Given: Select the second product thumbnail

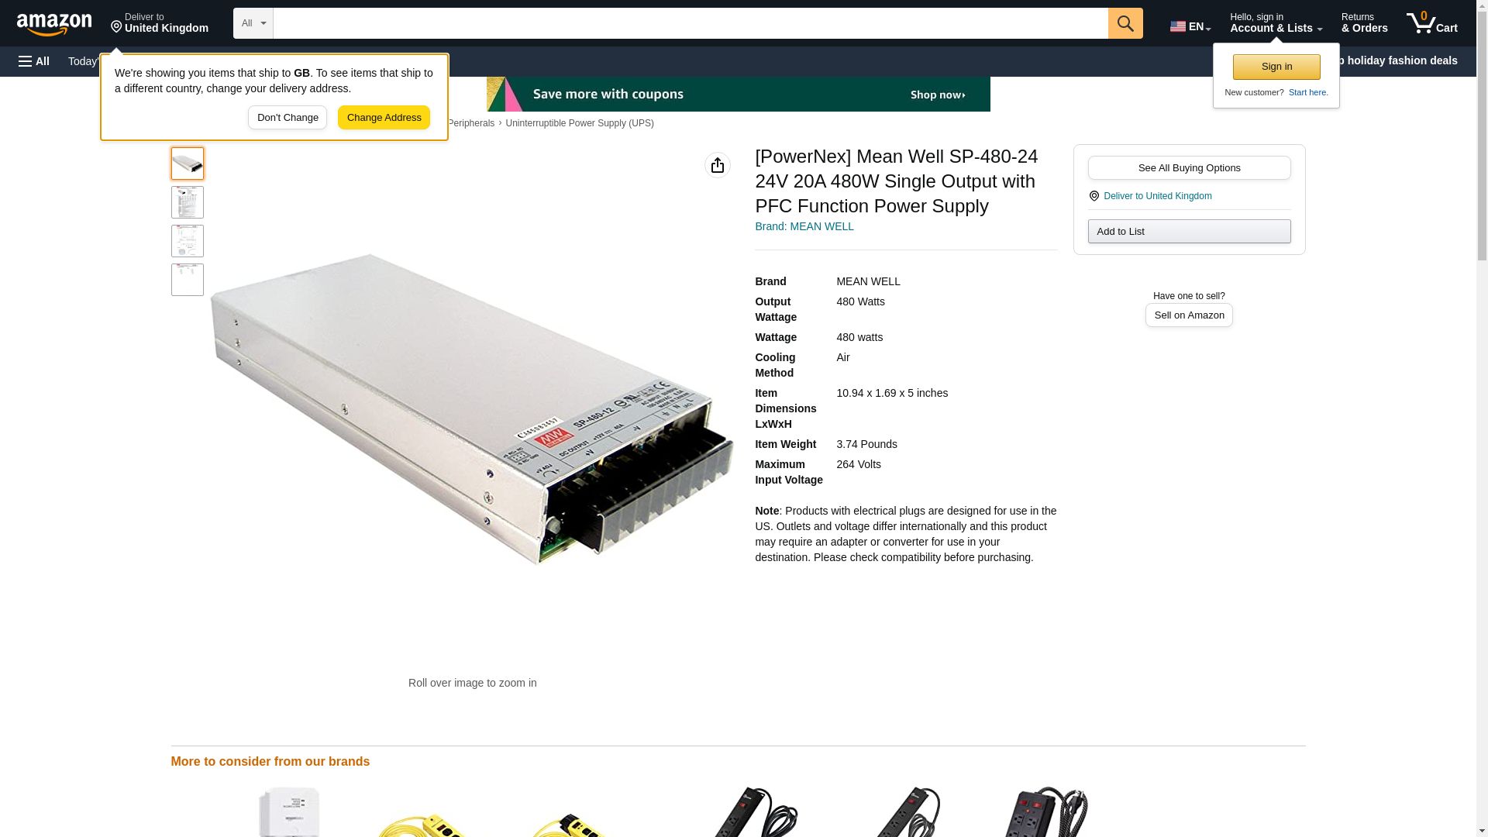Looking at the screenshot, I should click(x=188, y=202).
